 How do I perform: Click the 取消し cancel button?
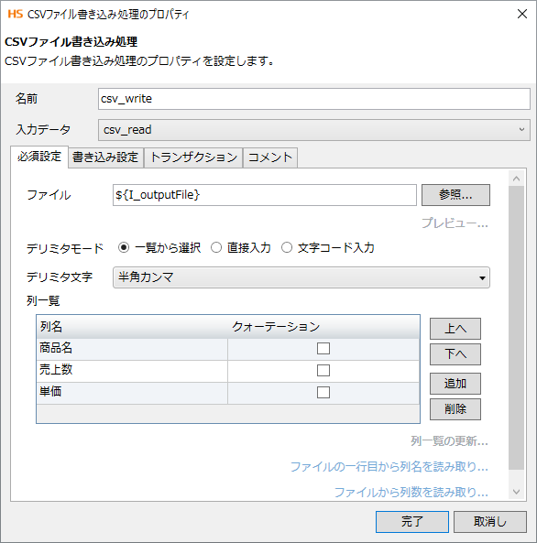490,522
